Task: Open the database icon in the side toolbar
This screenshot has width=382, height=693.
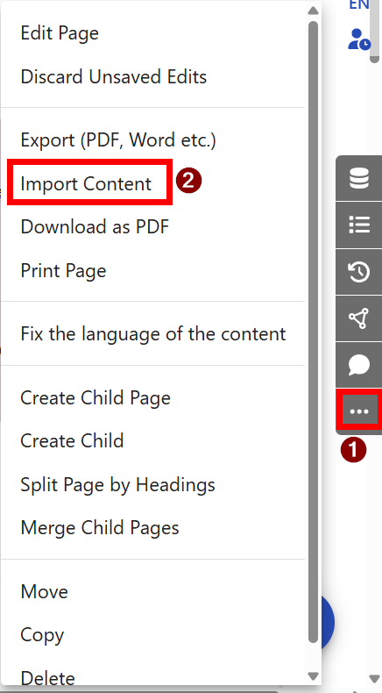Action: [359, 179]
